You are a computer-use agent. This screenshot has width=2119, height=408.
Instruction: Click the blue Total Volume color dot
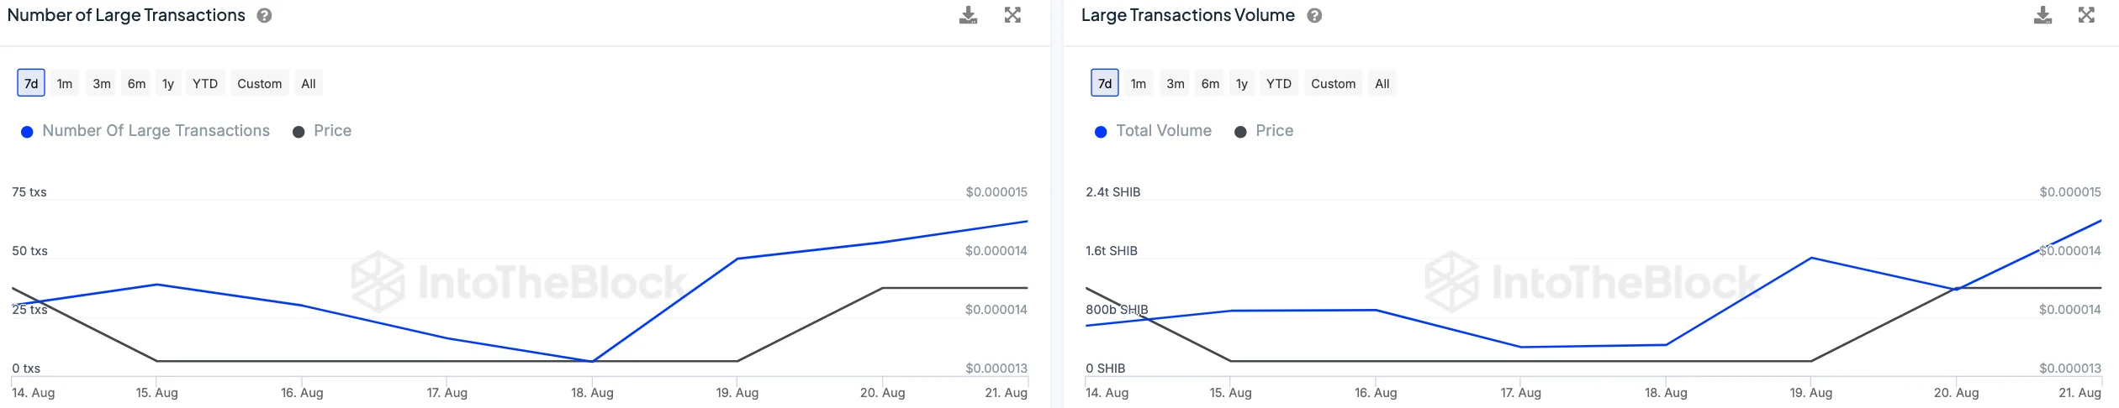click(x=1101, y=132)
